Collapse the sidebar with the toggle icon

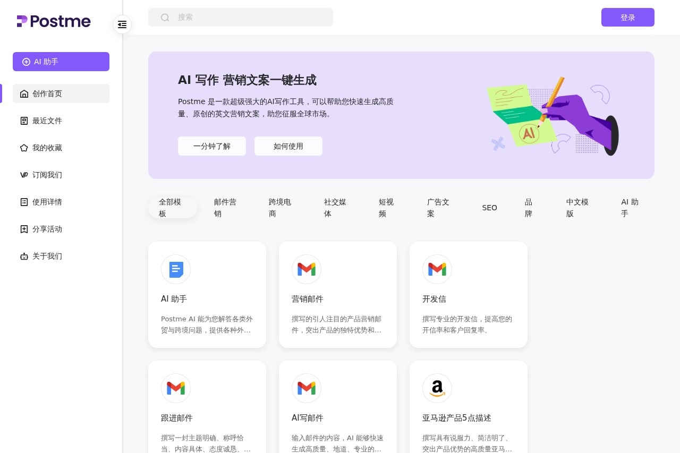(x=122, y=24)
